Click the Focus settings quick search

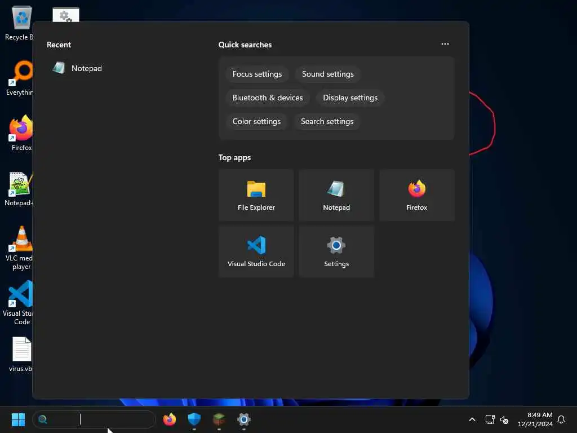(257, 74)
